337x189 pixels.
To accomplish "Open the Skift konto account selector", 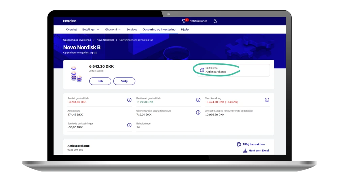I will [x=233, y=70].
